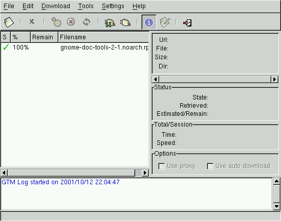Image resolution: width=281 pixels, height=221 pixels.
Task: Enable the Use auto download checkbox
Action: [210, 166]
